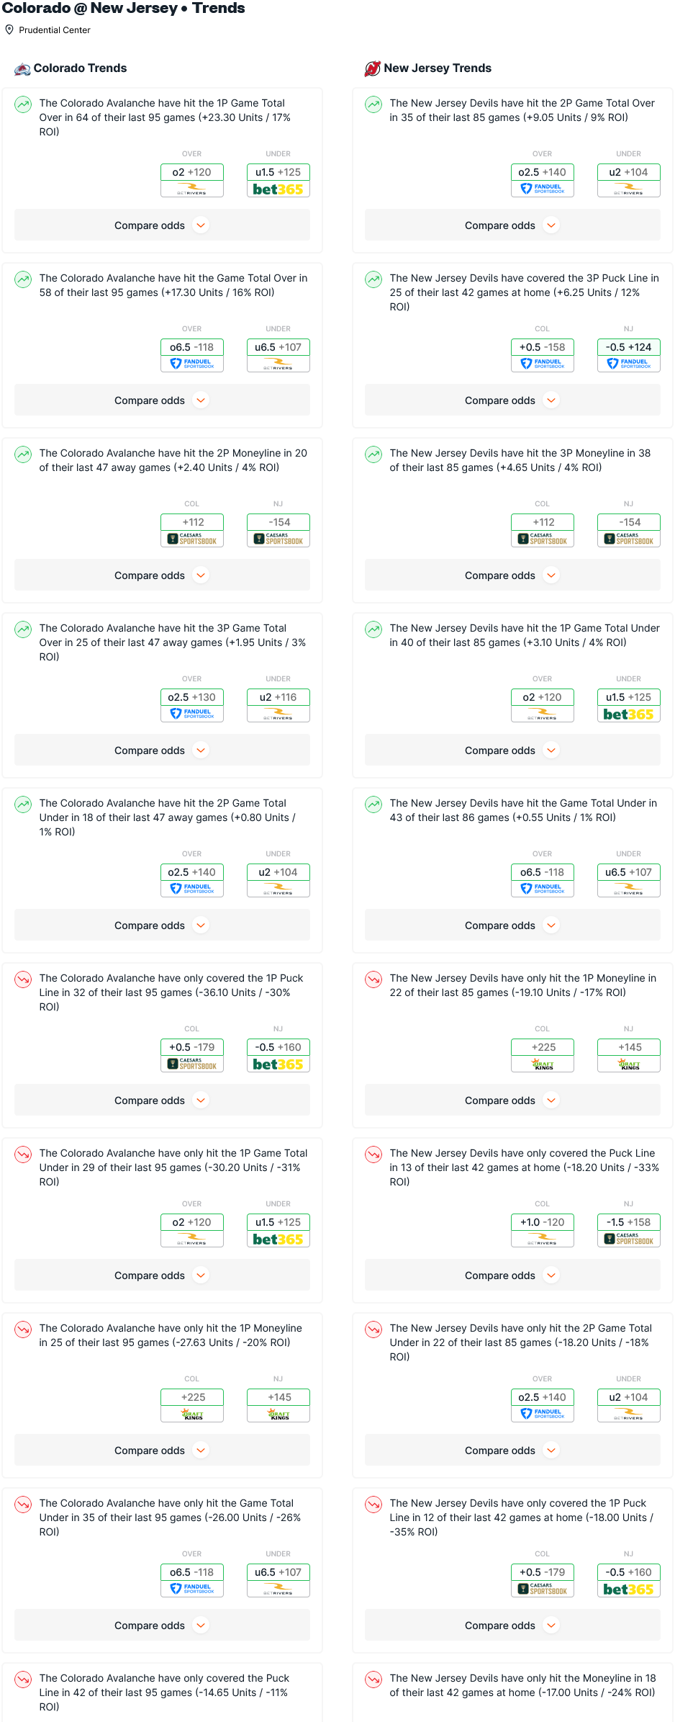
Task: Select the -0.5 +124 New Jersey odds
Action: [628, 347]
